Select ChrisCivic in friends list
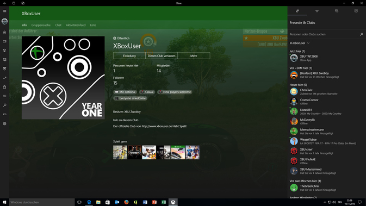366x206 pixels. 326,92
